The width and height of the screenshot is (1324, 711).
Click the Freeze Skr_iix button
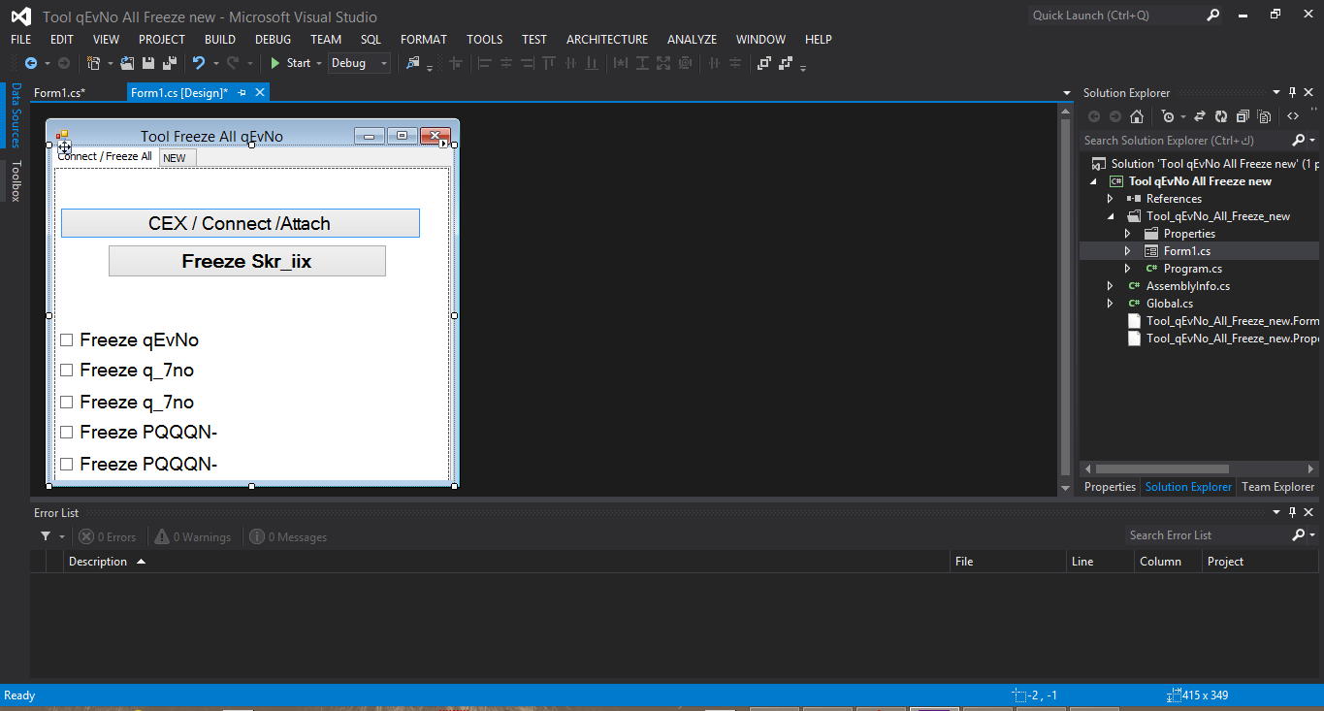point(246,261)
